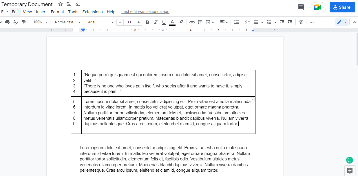
Task: Expand the zoom level dropdown
Action: tap(40, 22)
